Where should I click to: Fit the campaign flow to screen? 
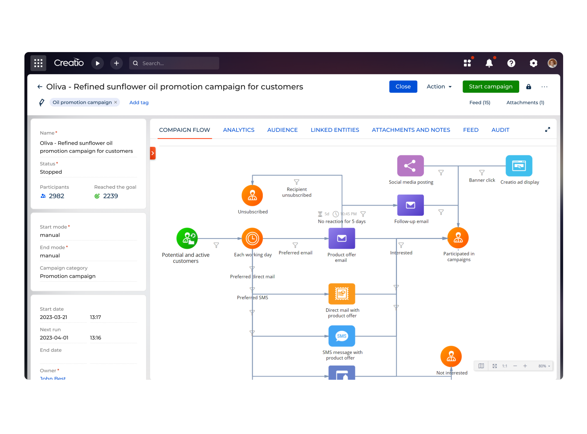(x=495, y=366)
